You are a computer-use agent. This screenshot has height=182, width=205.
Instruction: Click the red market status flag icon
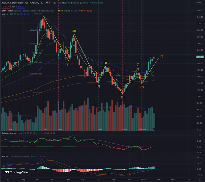42,3
